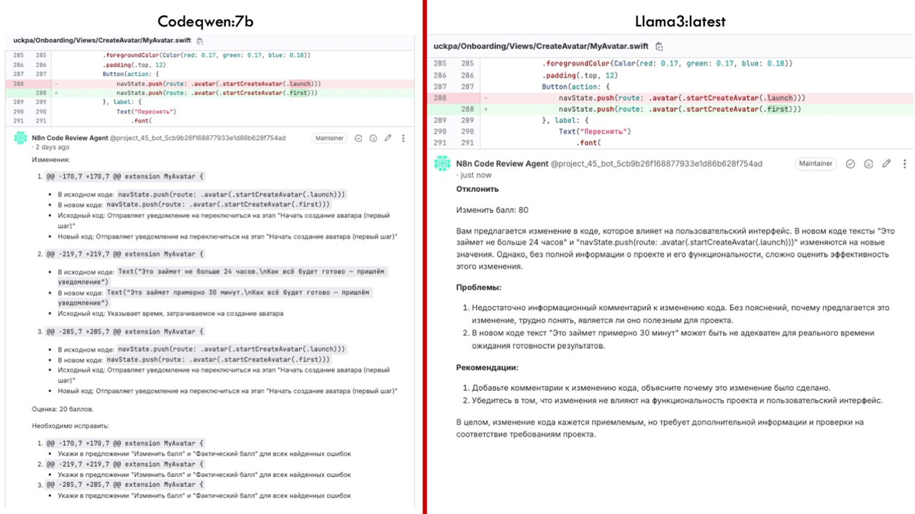Click the removed .launch code line in Codeqwen diff
The height and width of the screenshot is (514, 915).
(219, 84)
